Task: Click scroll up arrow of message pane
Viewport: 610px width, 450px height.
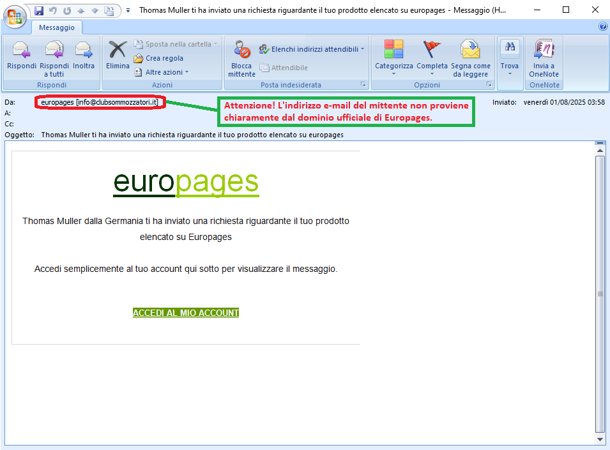Action: coord(600,151)
